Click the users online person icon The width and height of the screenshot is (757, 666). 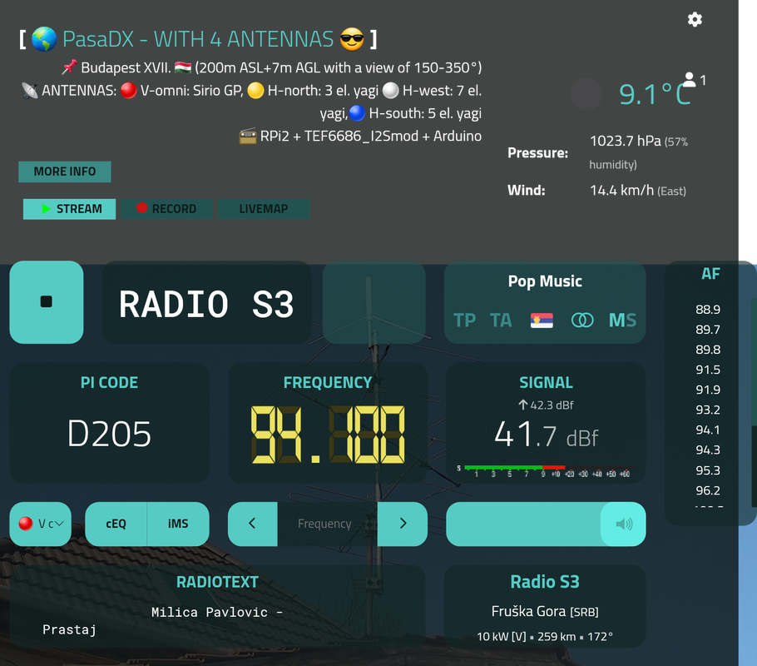(x=690, y=79)
